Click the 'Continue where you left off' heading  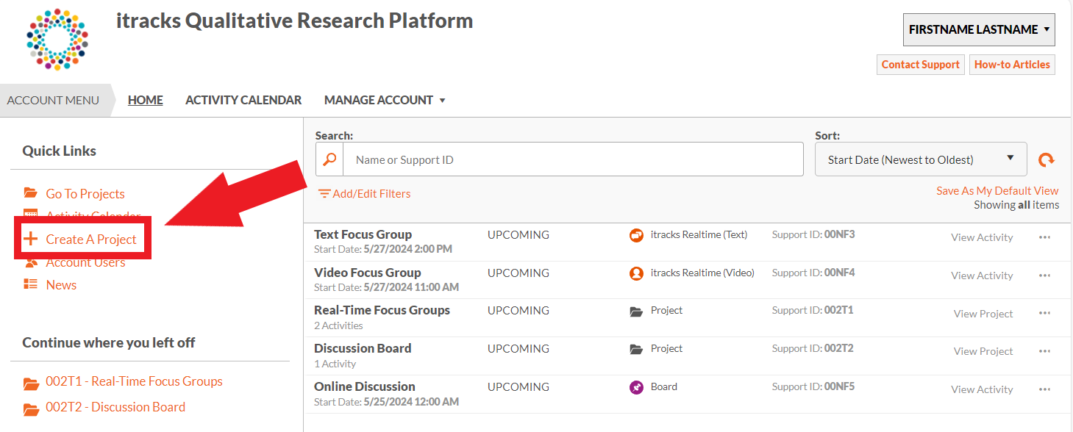109,342
